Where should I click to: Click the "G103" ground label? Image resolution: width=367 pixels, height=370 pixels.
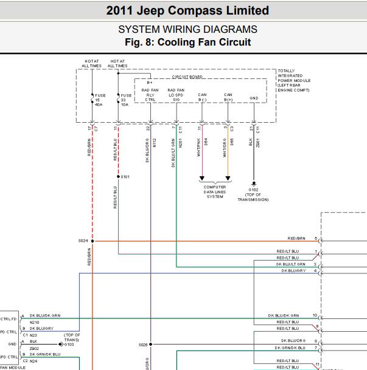69,344
